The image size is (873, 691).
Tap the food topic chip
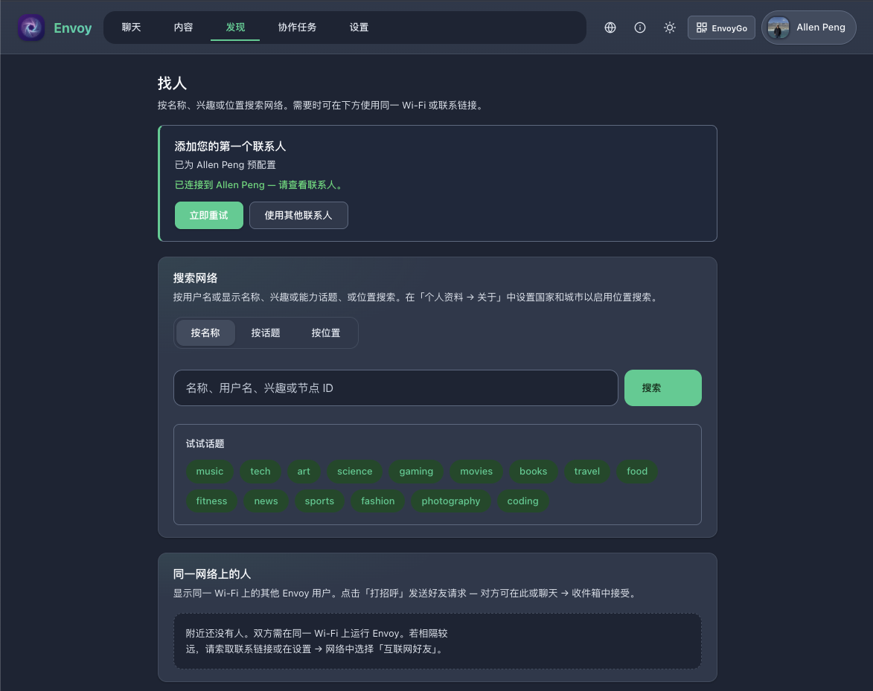click(x=637, y=472)
